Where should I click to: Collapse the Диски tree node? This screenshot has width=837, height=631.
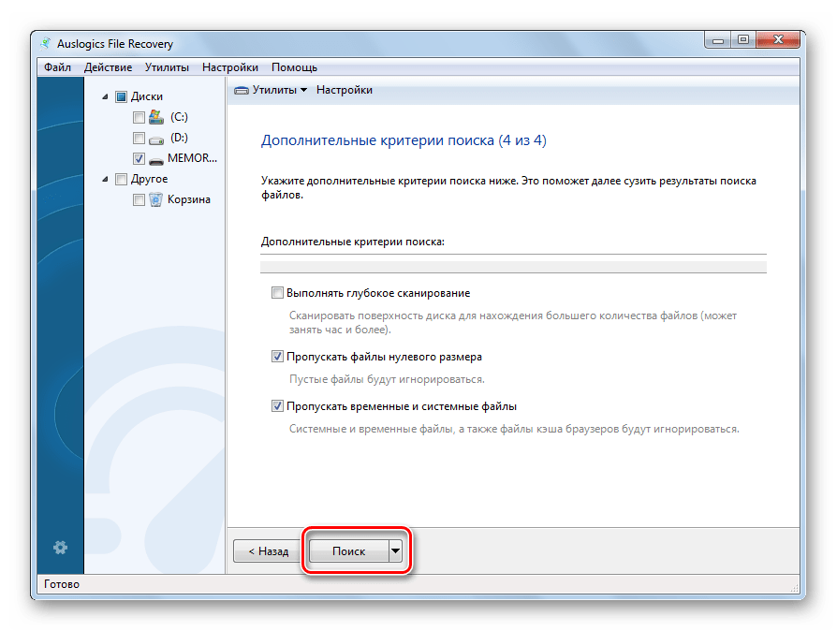tap(105, 96)
